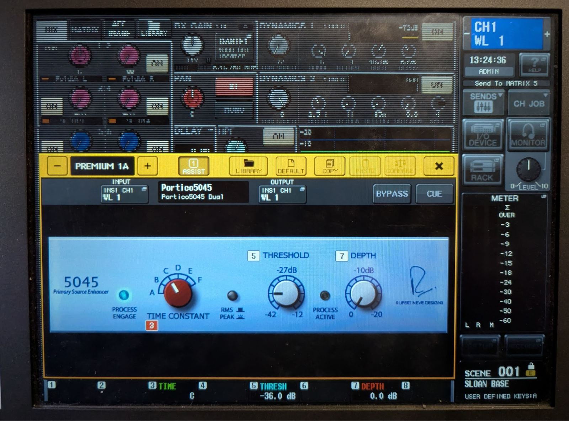The height and width of the screenshot is (421, 569).
Task: Click the 13:24:36 clock display
Action: (489, 60)
